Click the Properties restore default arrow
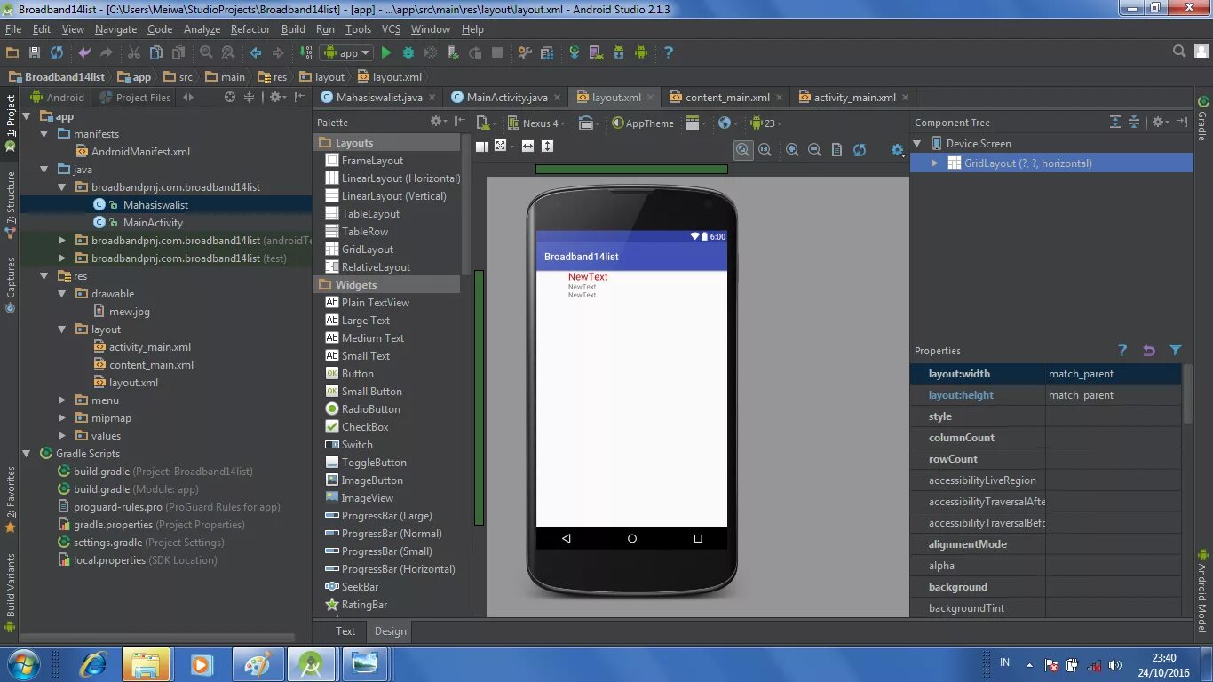The width and height of the screenshot is (1213, 682). pos(1149,350)
